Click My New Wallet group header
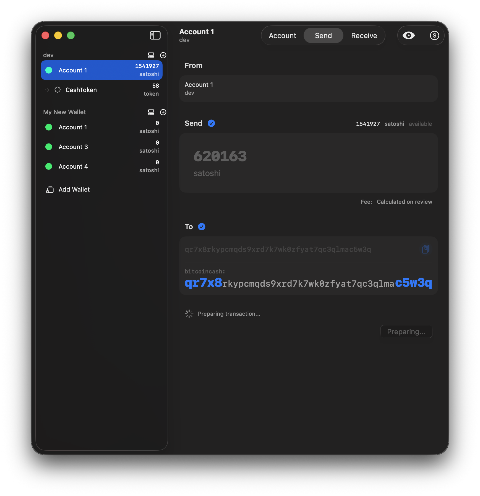This screenshot has width=480, height=496. tap(64, 112)
